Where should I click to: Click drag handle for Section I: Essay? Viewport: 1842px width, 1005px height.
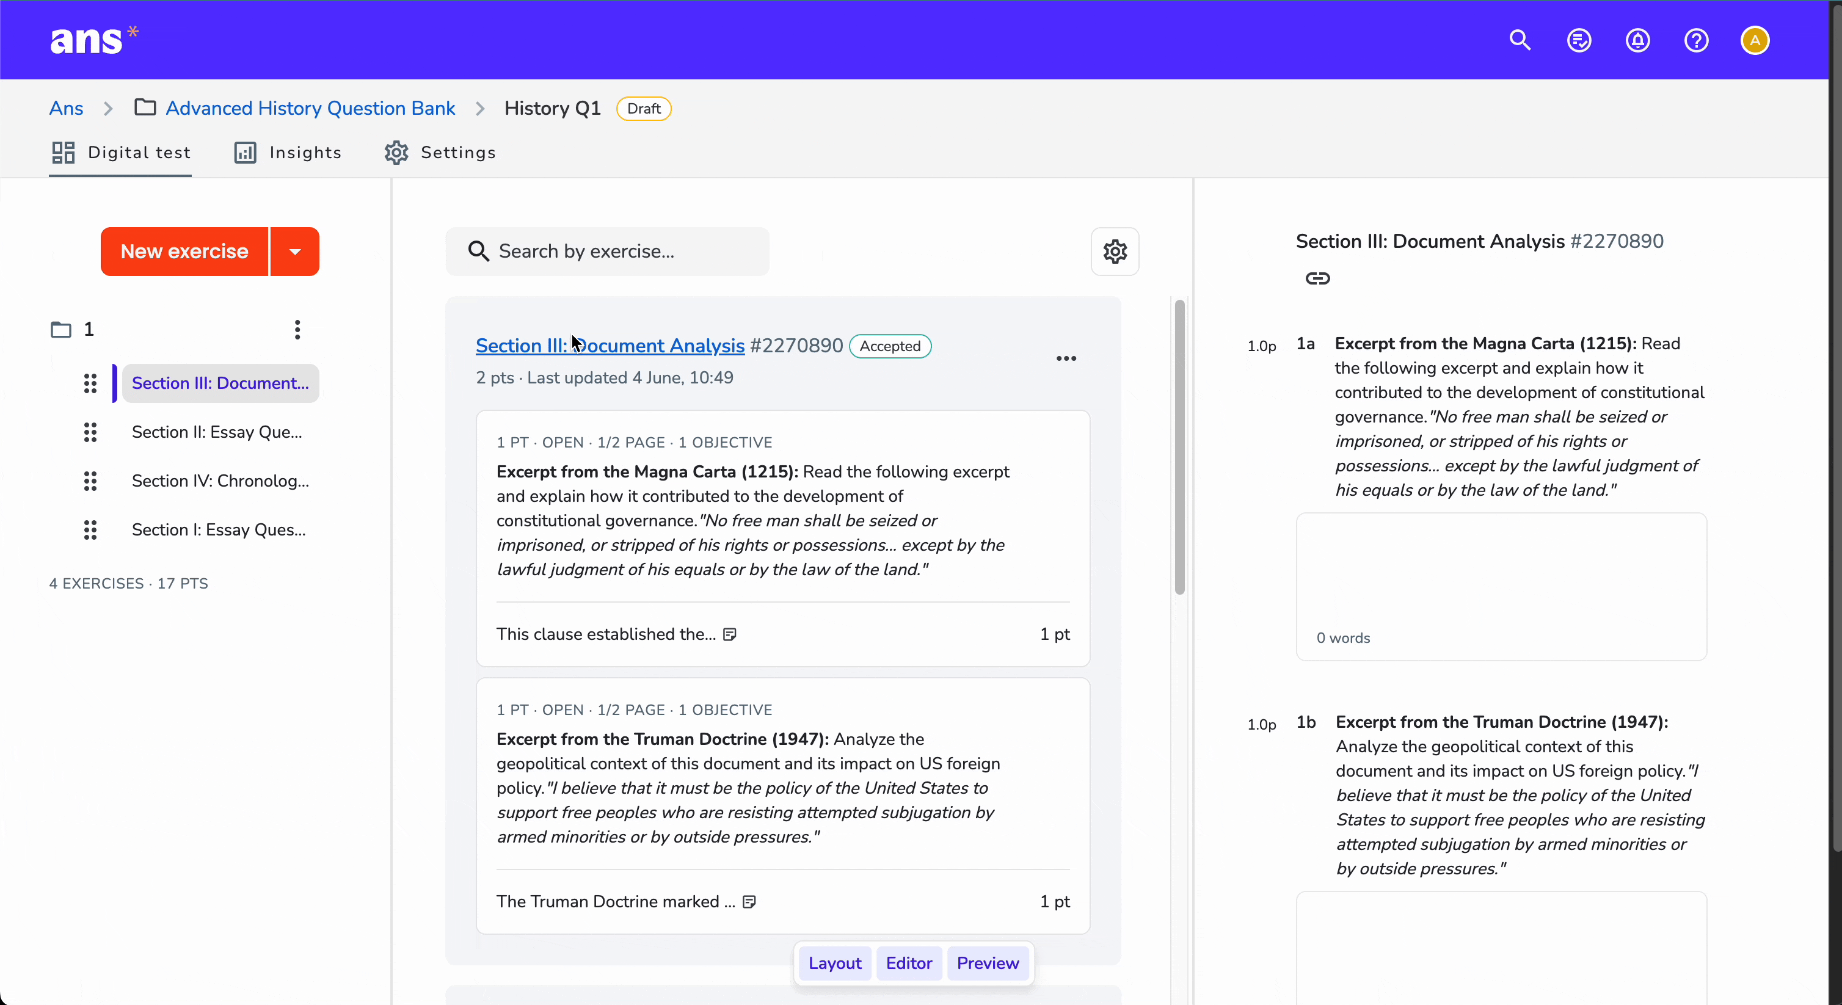(x=90, y=529)
